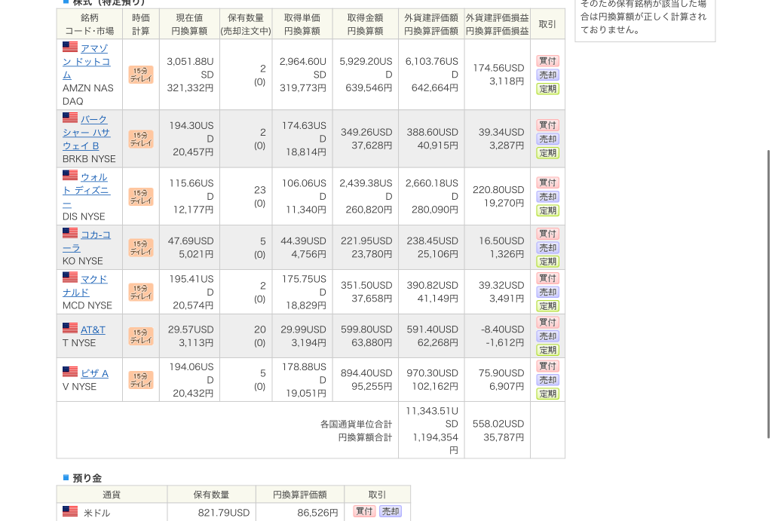Click the 15分ディレイ badge in ビザ A row
Screen dimensions: 772x521
(x=141, y=380)
